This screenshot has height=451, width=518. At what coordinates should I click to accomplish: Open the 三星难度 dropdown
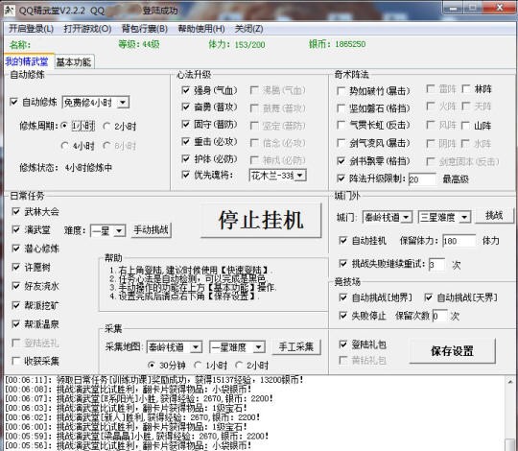(x=464, y=217)
